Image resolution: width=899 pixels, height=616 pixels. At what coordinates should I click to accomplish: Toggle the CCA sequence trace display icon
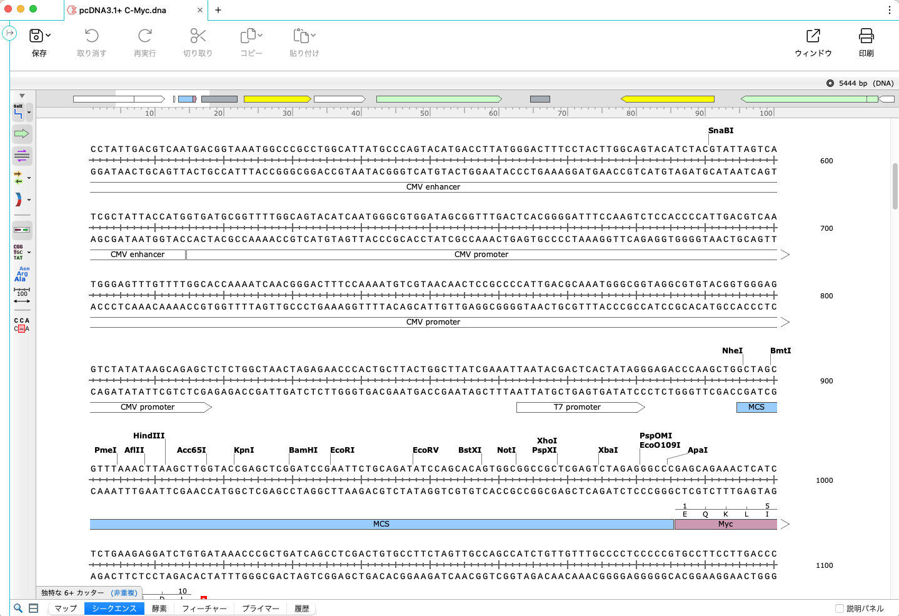point(21,324)
